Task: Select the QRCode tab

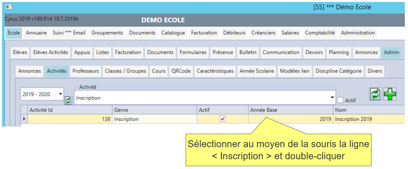Action: tap(181, 71)
